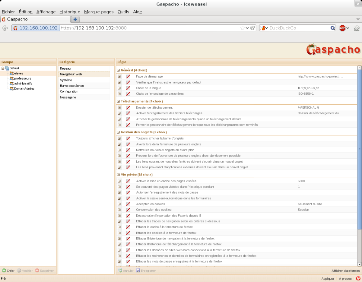The image size is (362, 282).
Task: Open the Historique menu
Action: click(x=70, y=12)
